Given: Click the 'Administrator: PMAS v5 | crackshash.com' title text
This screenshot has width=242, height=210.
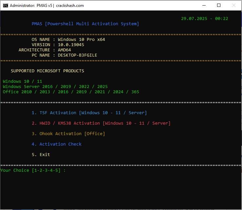Looking at the screenshot, I should [x=47, y=6].
